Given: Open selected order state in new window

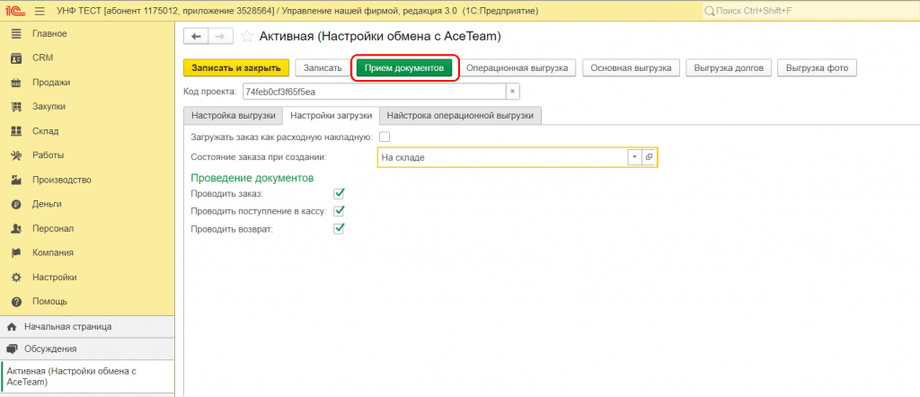Looking at the screenshot, I should [x=649, y=157].
